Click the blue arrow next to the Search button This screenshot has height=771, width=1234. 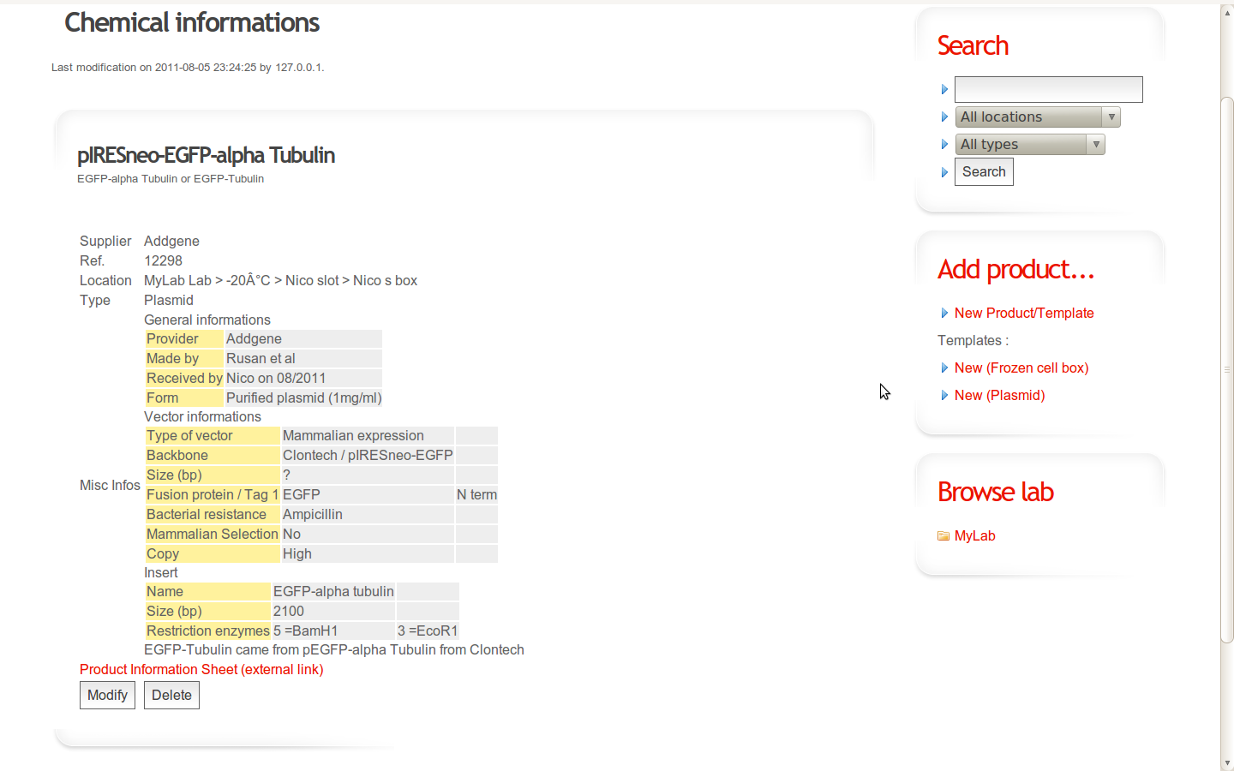pyautogui.click(x=944, y=172)
